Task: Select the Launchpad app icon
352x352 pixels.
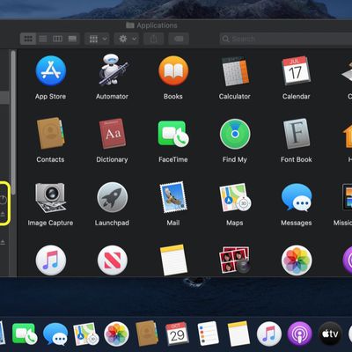Action: click(113, 197)
